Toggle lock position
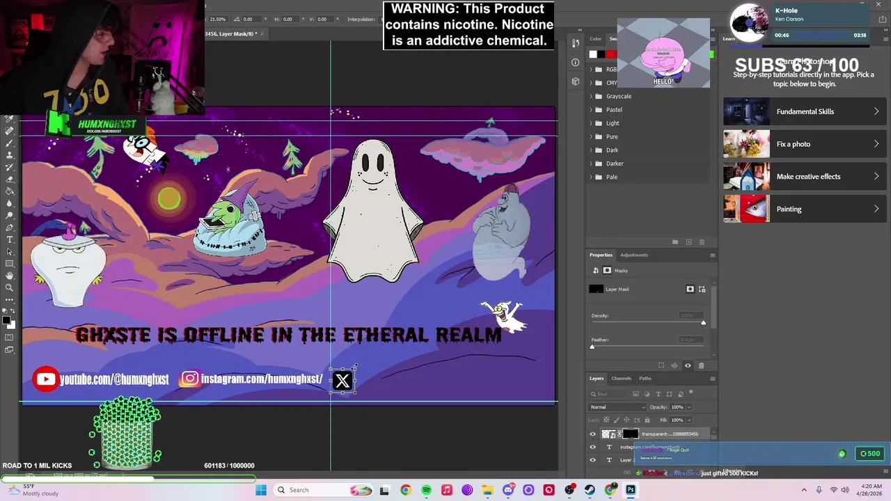The width and height of the screenshot is (891, 501). [x=626, y=420]
